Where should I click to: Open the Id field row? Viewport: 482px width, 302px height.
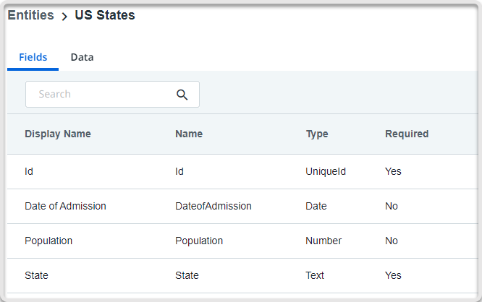[29, 171]
